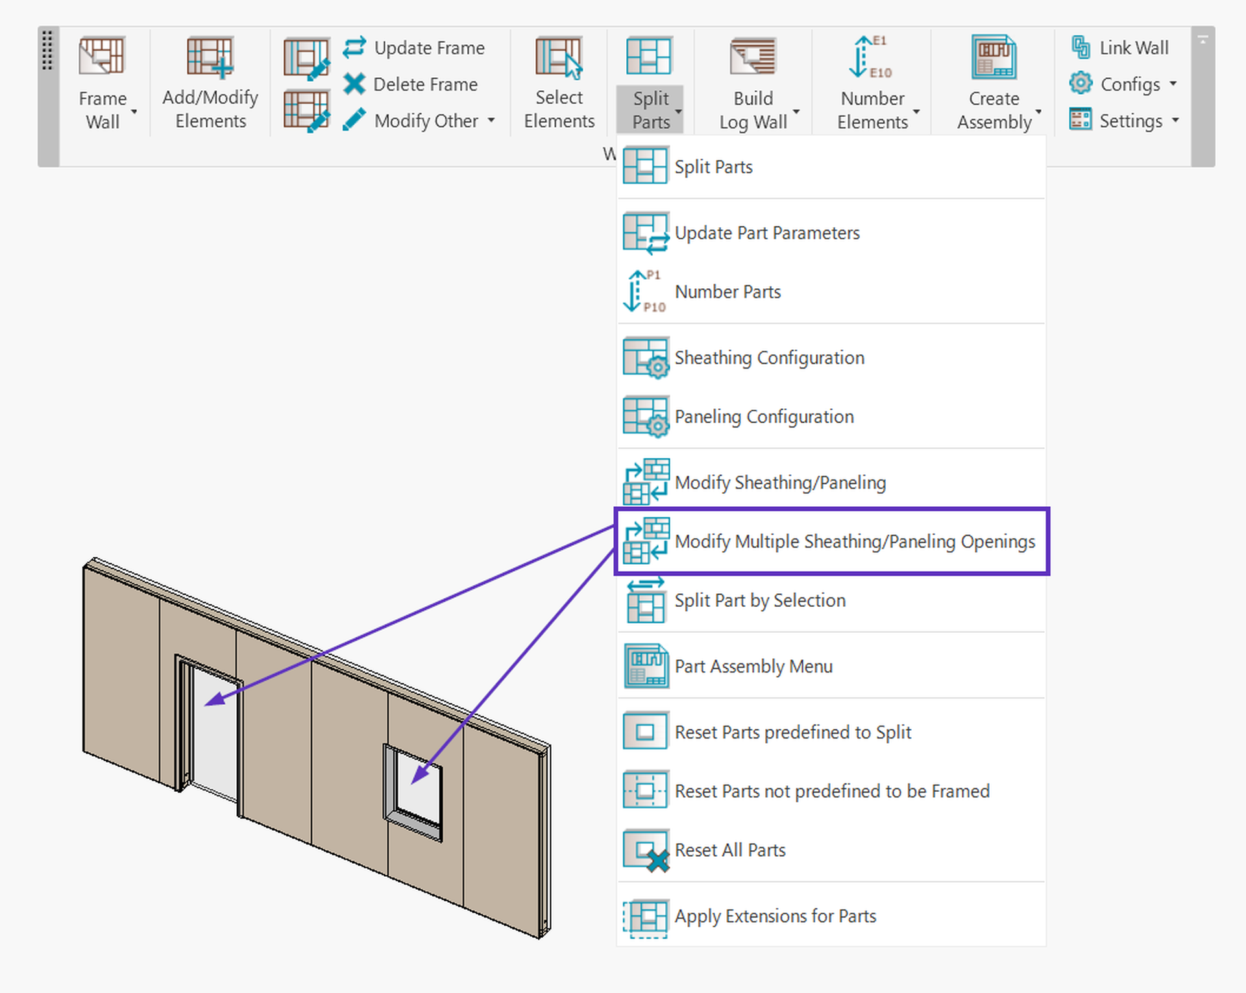Select Reset All Parts
The width and height of the screenshot is (1246, 993).
(x=730, y=850)
